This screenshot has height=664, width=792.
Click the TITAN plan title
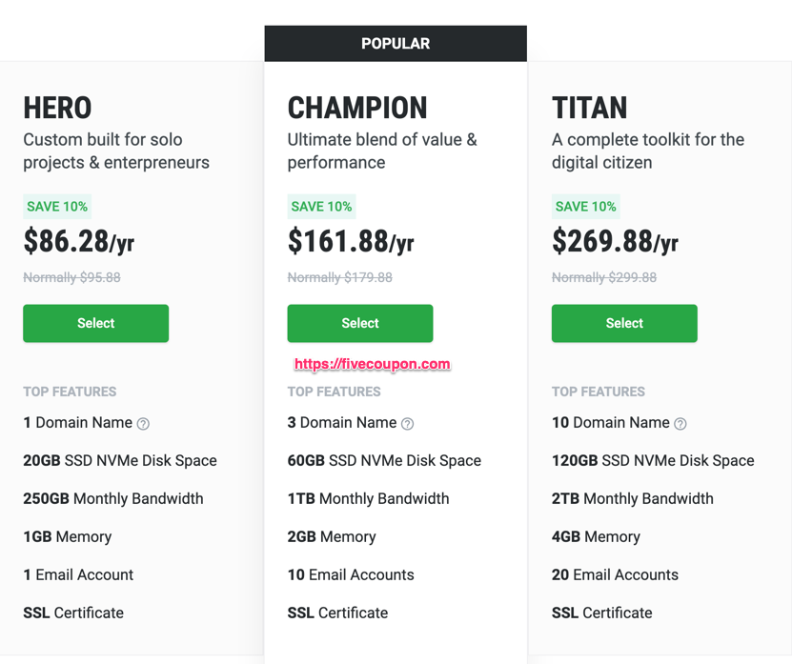tap(589, 108)
